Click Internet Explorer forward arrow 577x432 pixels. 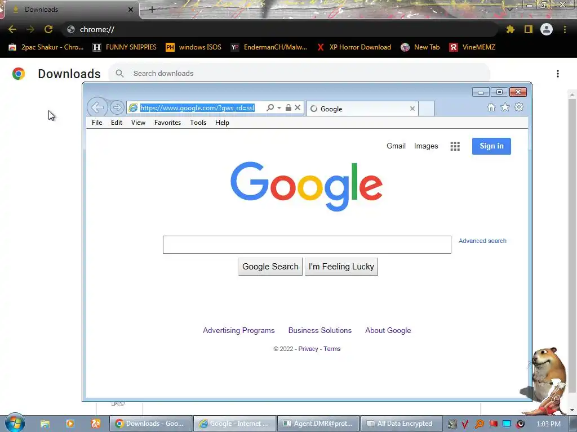point(117,107)
